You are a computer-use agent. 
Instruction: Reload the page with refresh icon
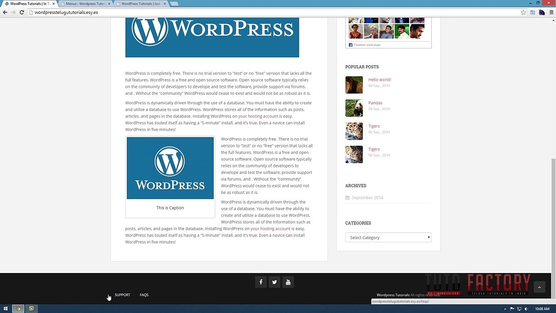click(x=22, y=12)
